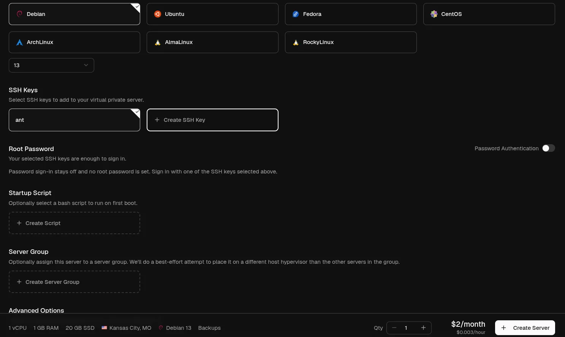Click the '1 GB RAM' summary text
Viewport: 565px width, 337px height.
coord(46,328)
